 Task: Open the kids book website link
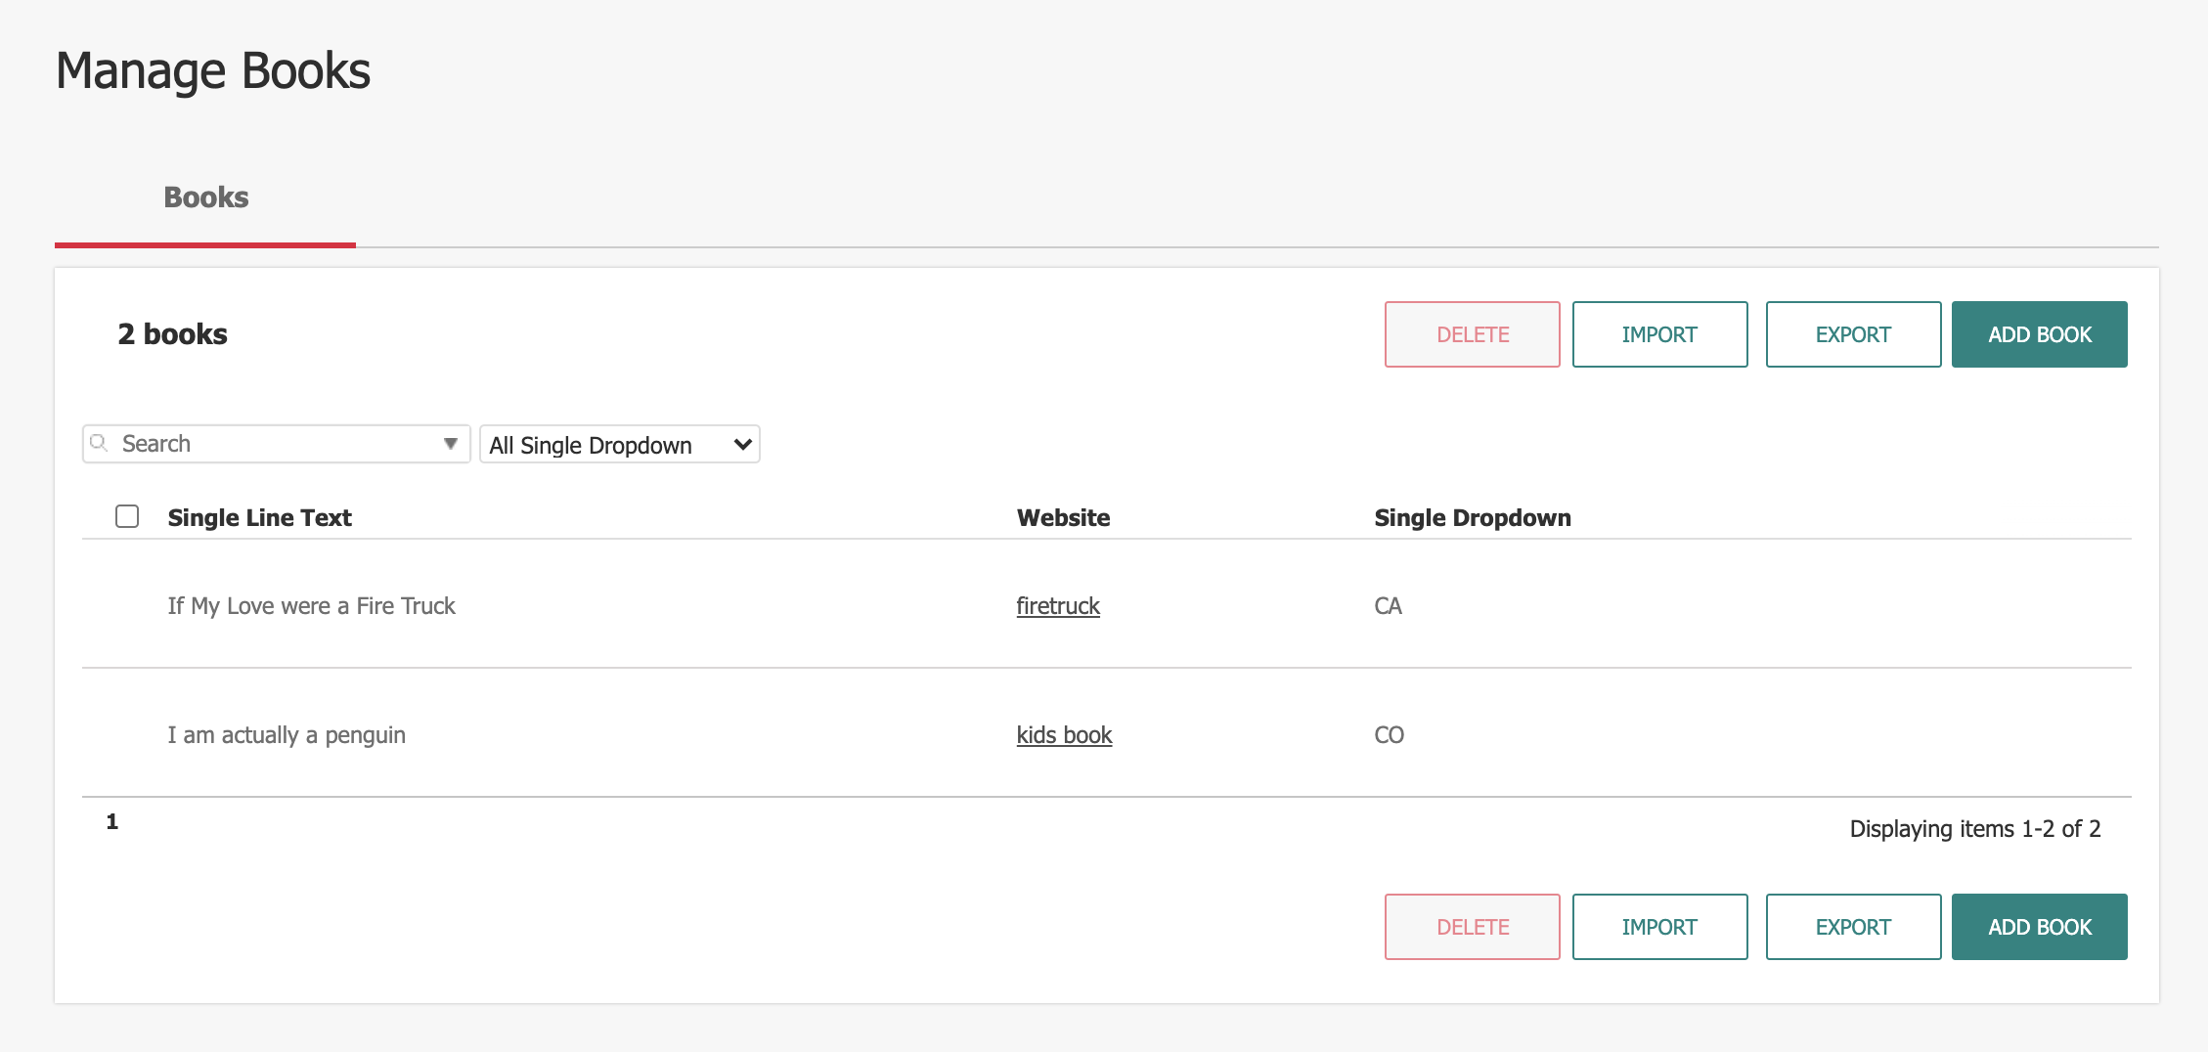[x=1064, y=735]
